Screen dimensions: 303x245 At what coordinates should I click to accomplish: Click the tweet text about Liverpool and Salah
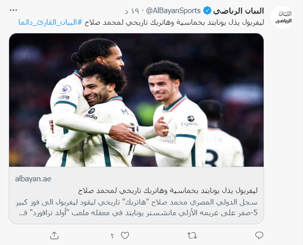pos(174,22)
